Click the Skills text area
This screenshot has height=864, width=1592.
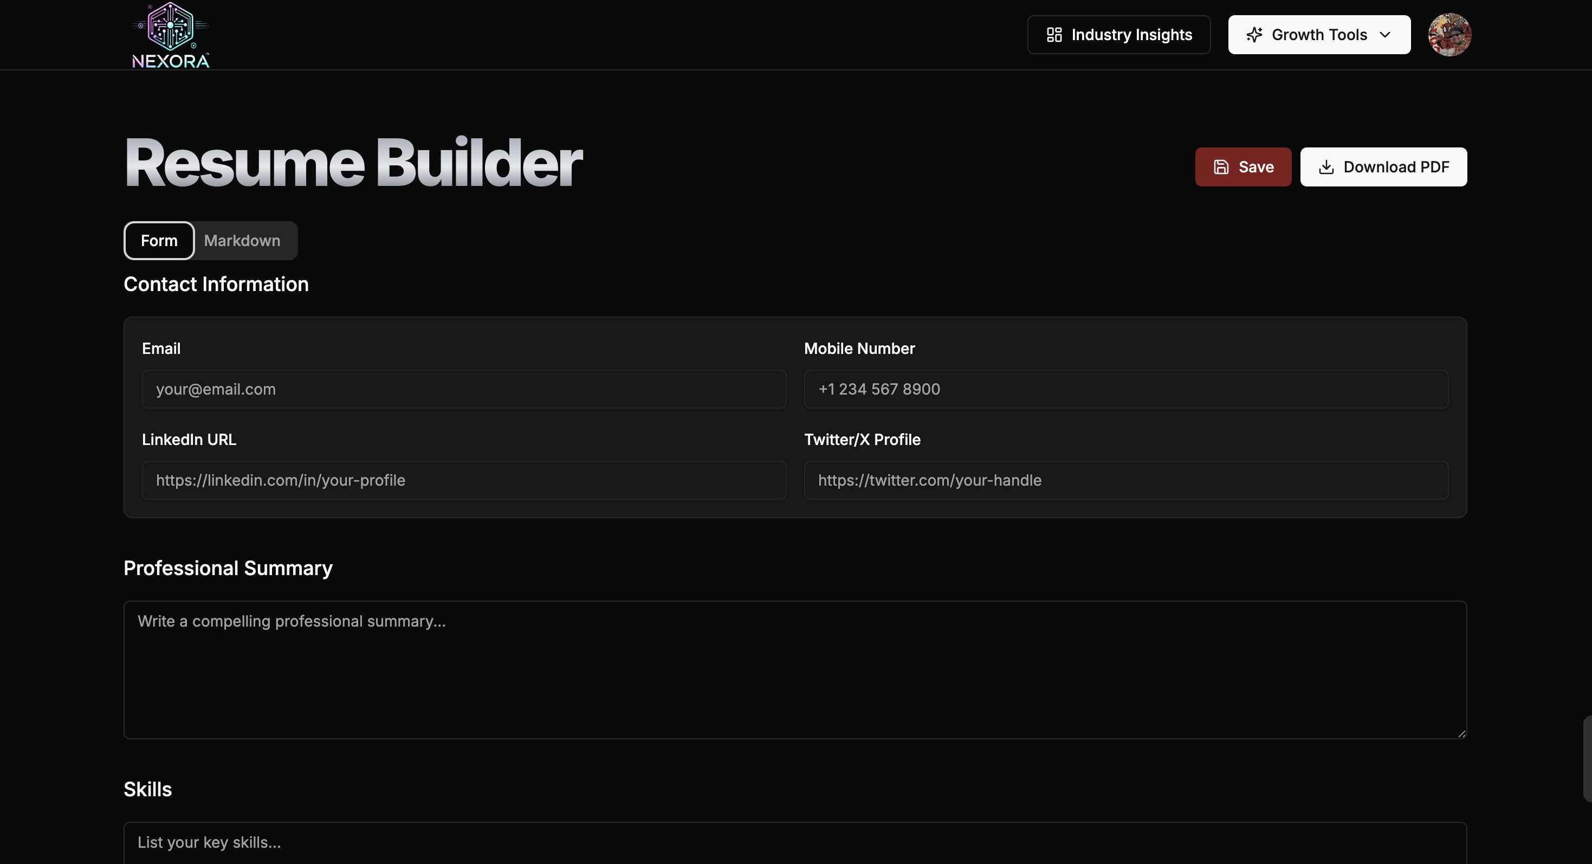(x=795, y=842)
